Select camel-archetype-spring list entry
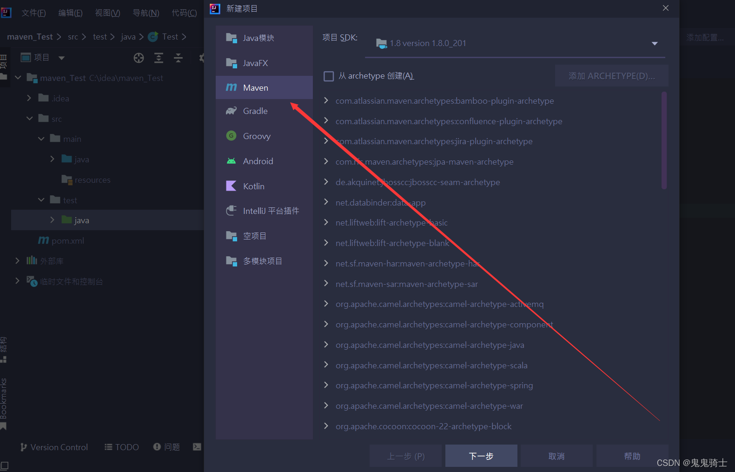Screen dimensions: 735x472 tap(434, 385)
